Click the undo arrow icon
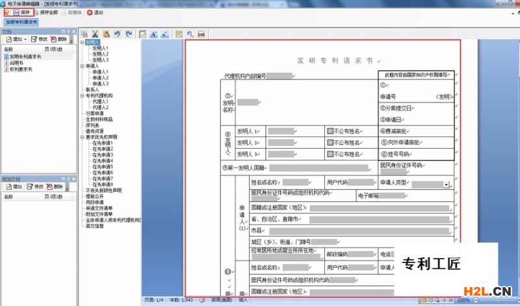 [x=117, y=34]
